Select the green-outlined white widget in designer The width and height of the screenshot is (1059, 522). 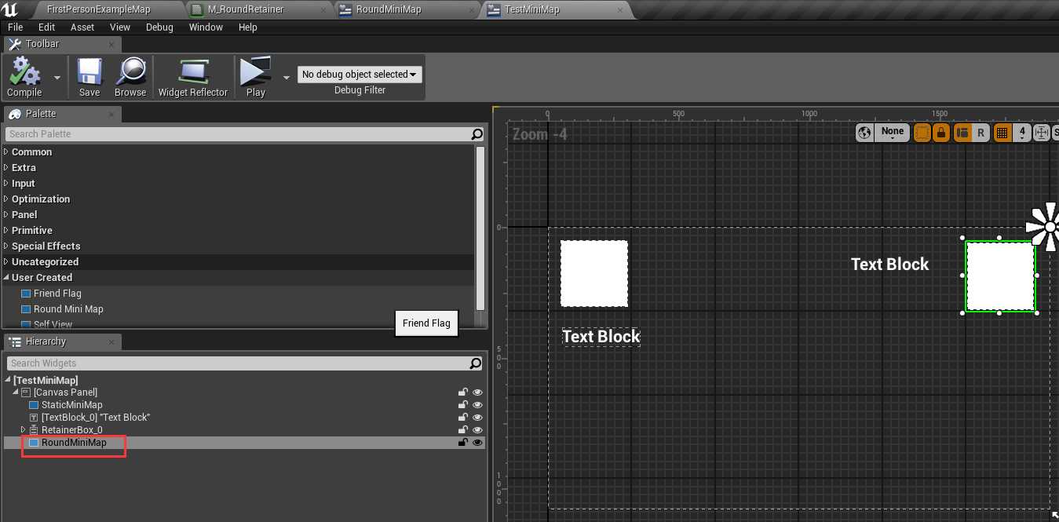(x=1000, y=276)
